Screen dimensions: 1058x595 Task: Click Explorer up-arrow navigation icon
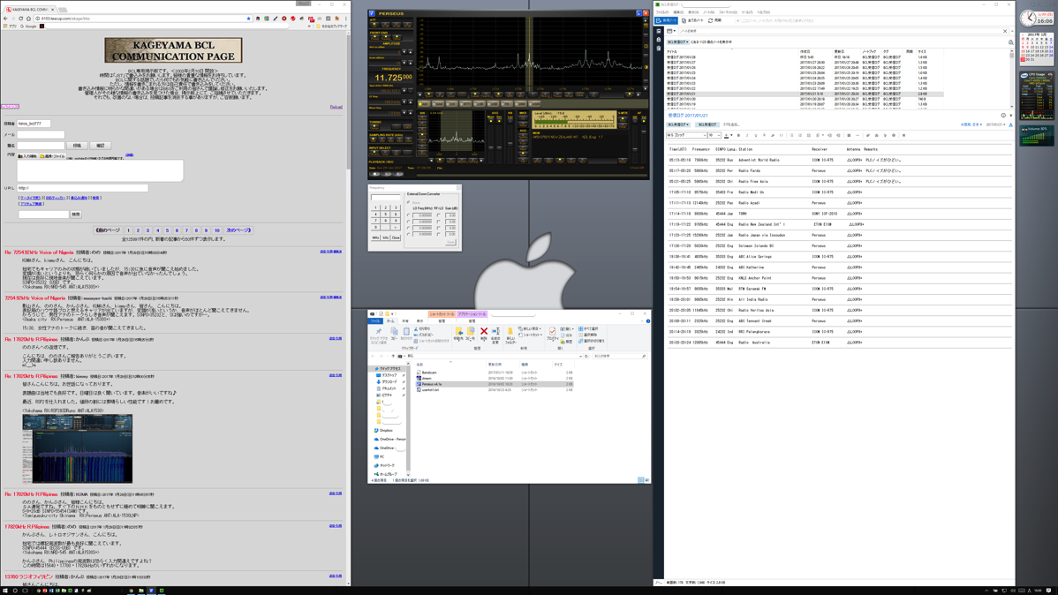(x=393, y=356)
